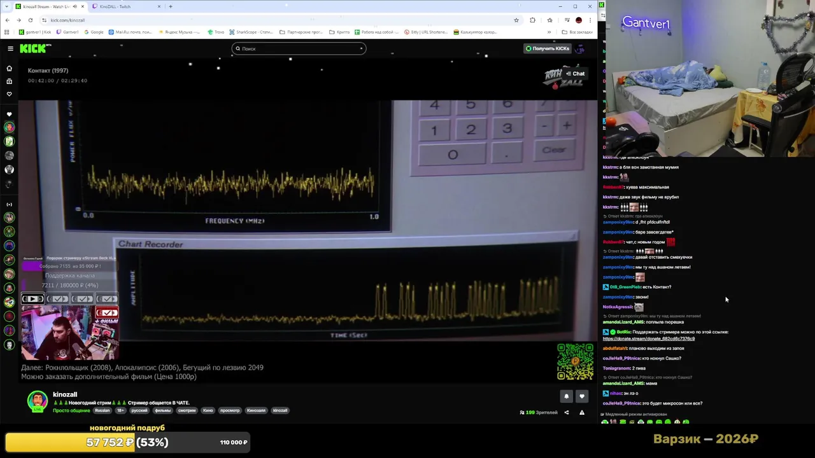Viewport: 815px width, 458px height.
Task: Select the русский tag
Action: [139, 410]
